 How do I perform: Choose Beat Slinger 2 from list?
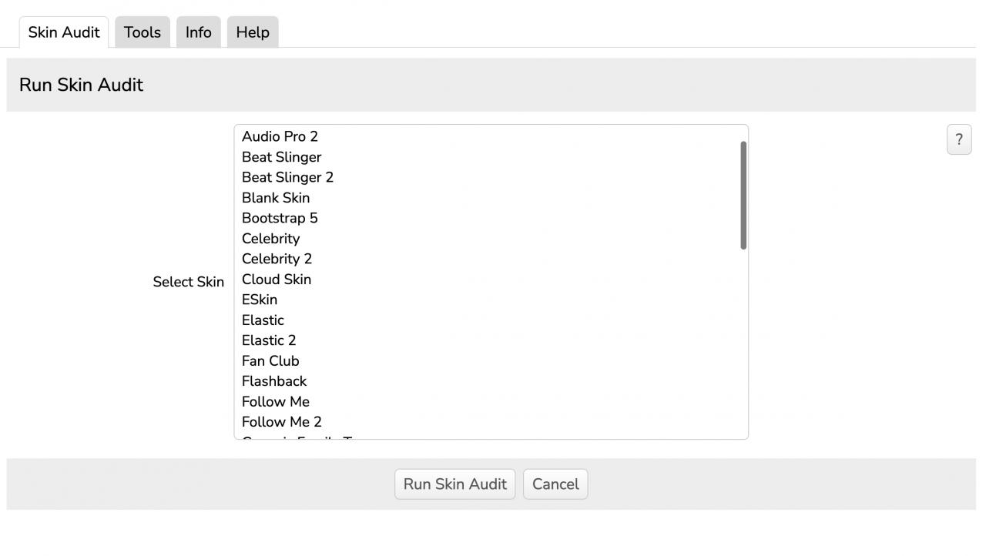click(287, 178)
